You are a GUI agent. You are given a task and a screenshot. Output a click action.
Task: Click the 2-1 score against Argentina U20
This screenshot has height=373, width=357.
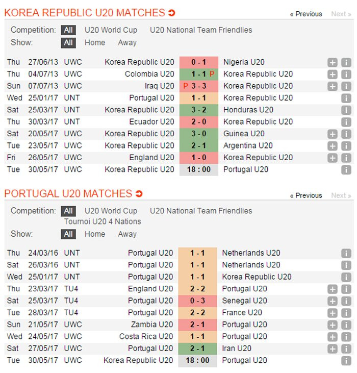[198, 146]
